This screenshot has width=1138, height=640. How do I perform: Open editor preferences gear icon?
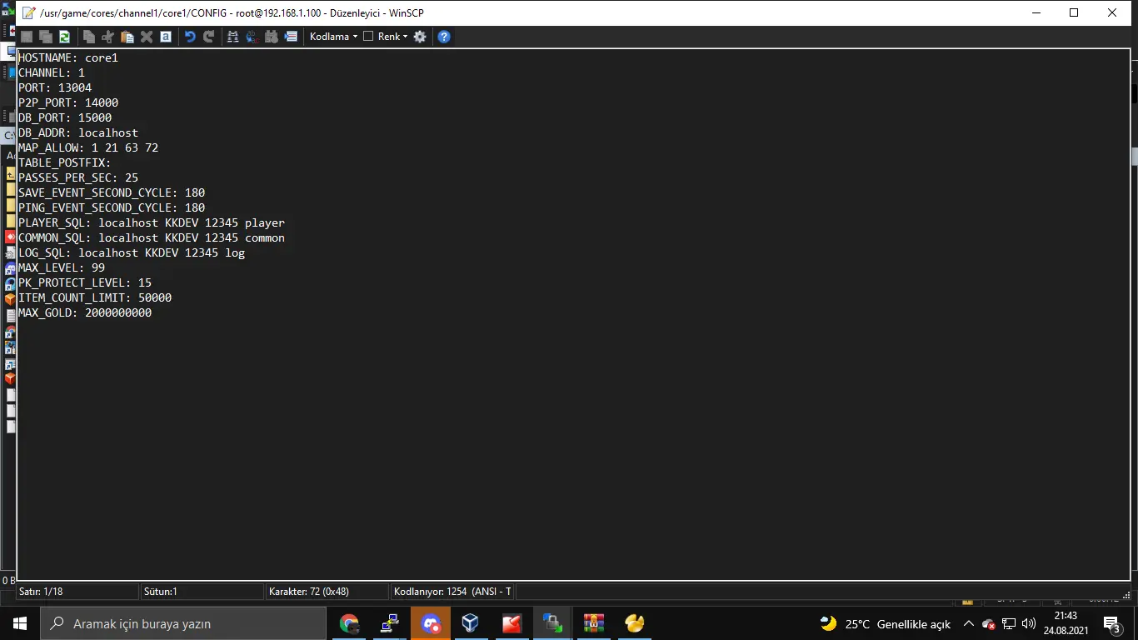pyautogui.click(x=420, y=37)
